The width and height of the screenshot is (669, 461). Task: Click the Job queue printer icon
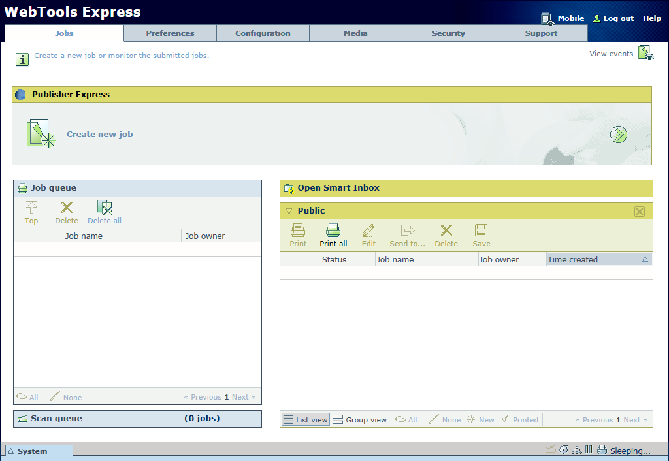pyautogui.click(x=23, y=188)
